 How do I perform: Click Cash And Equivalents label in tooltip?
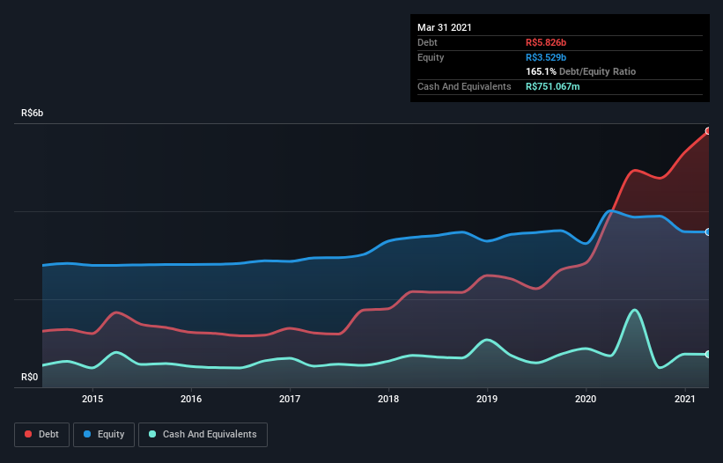click(464, 86)
